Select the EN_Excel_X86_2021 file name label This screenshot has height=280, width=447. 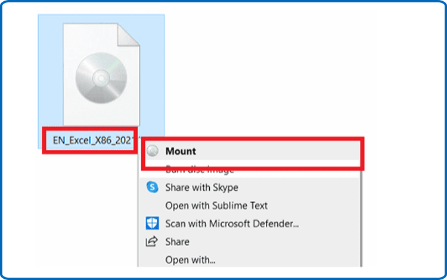90,141
